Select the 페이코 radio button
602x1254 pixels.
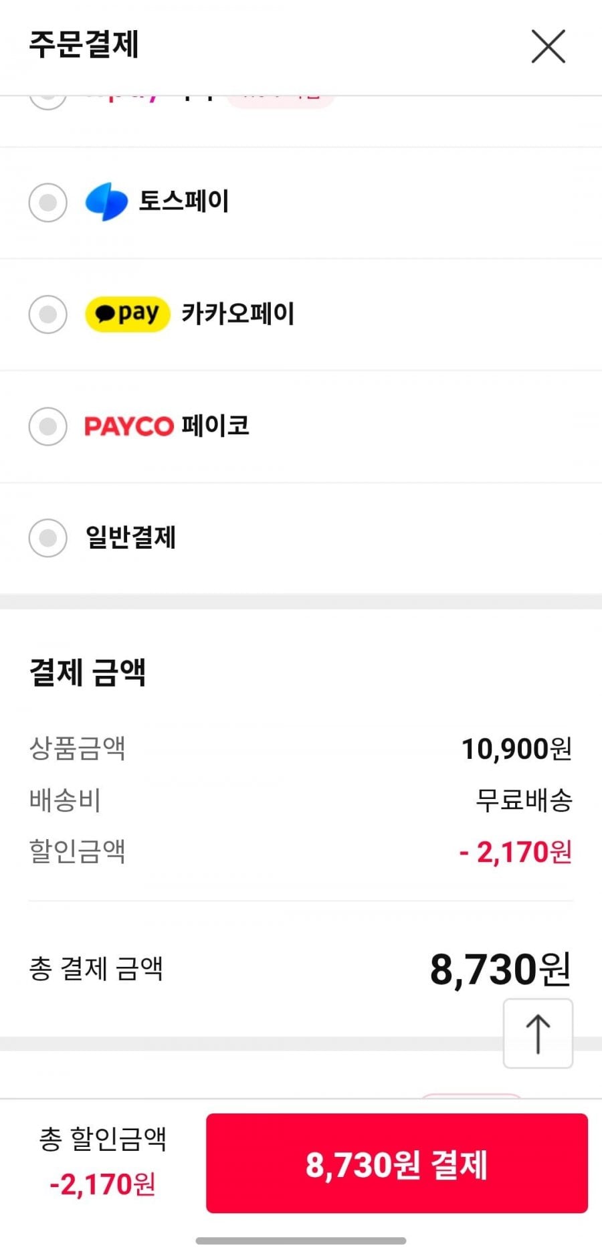click(x=48, y=426)
